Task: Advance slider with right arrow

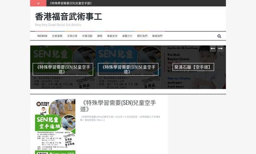Action: [x=220, y=49]
